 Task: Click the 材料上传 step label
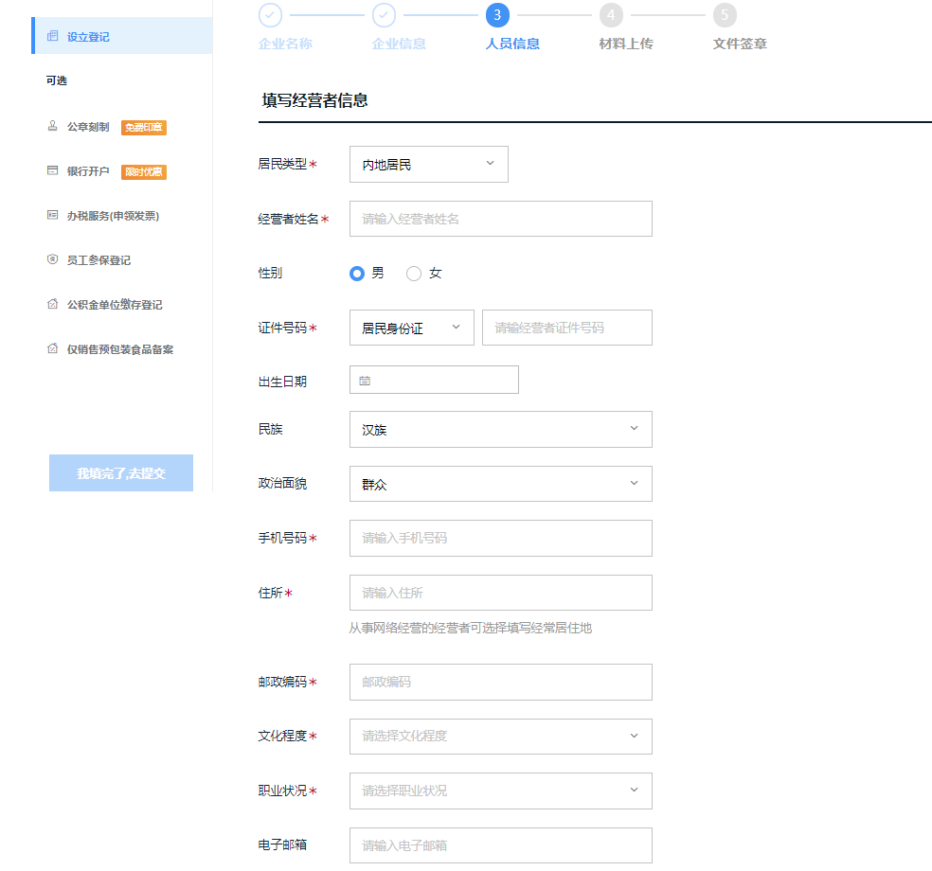[x=626, y=44]
